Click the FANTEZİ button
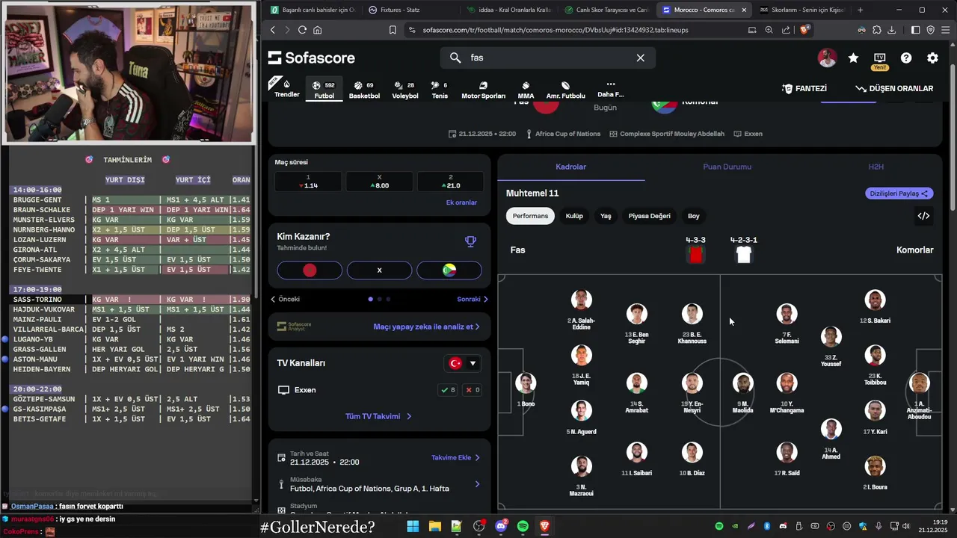The height and width of the screenshot is (538, 957). [x=804, y=88]
